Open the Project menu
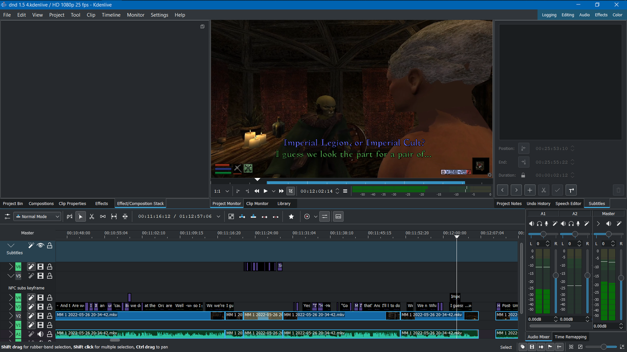This screenshot has width=627, height=352. pyautogui.click(x=57, y=15)
